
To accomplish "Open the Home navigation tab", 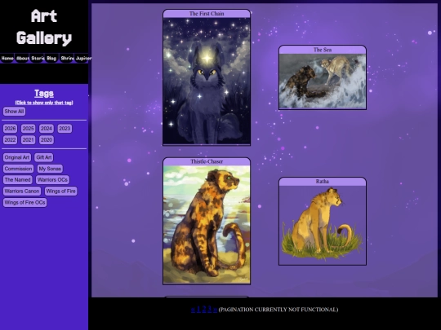I will tap(7, 59).
